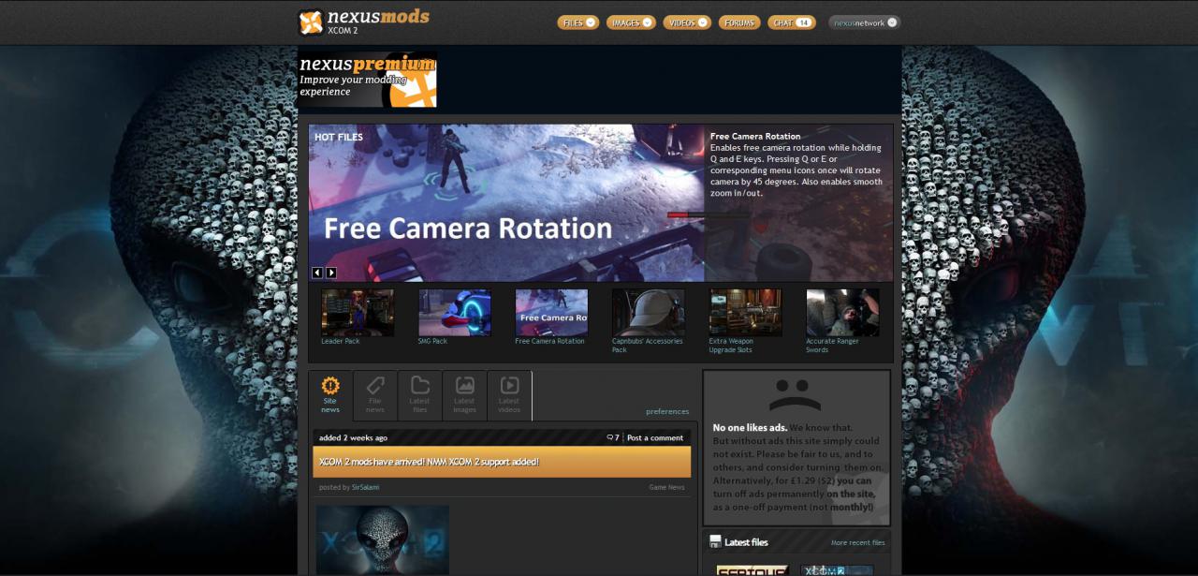Click the Latest files save disk icon
Viewport: 1198px width, 576px height.
tap(715, 541)
